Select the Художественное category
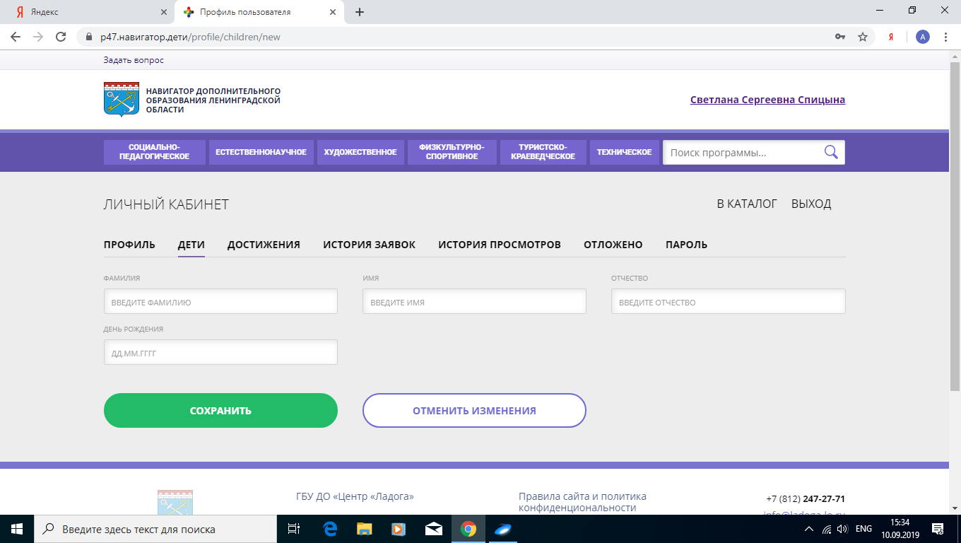The image size is (961, 543). click(360, 152)
